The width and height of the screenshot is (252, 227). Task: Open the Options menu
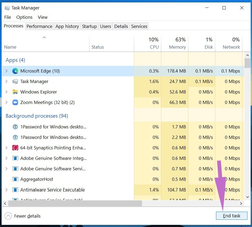(x=24, y=17)
